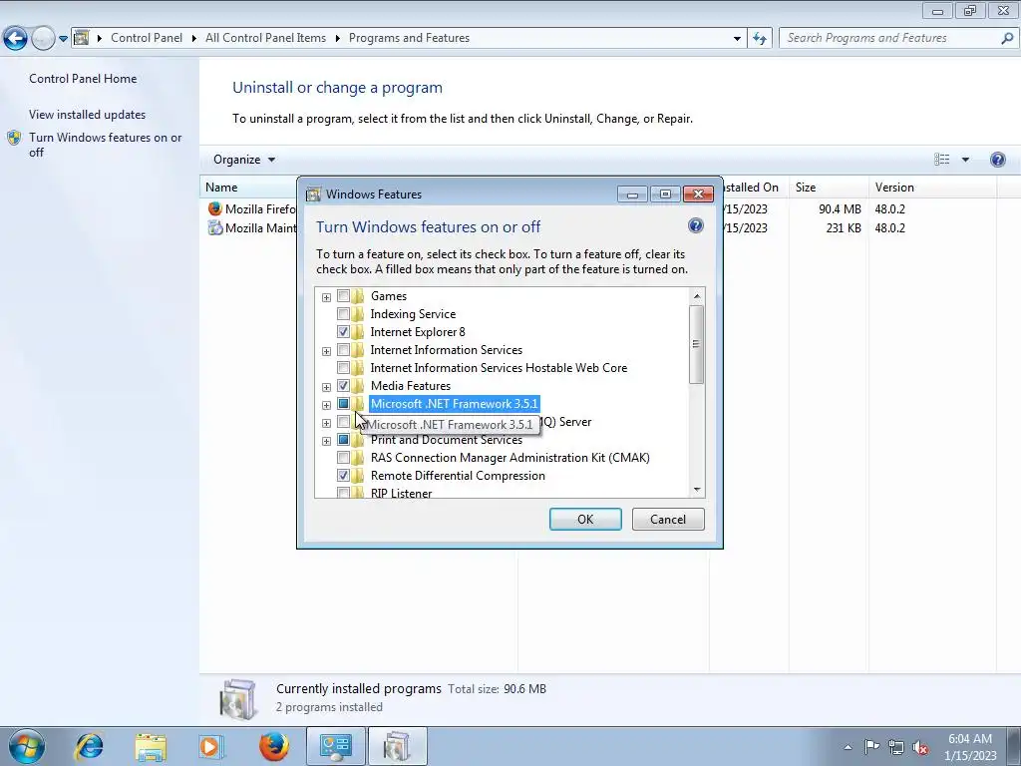
Task: Launch Internet Explorer from taskbar
Action: coord(89,746)
